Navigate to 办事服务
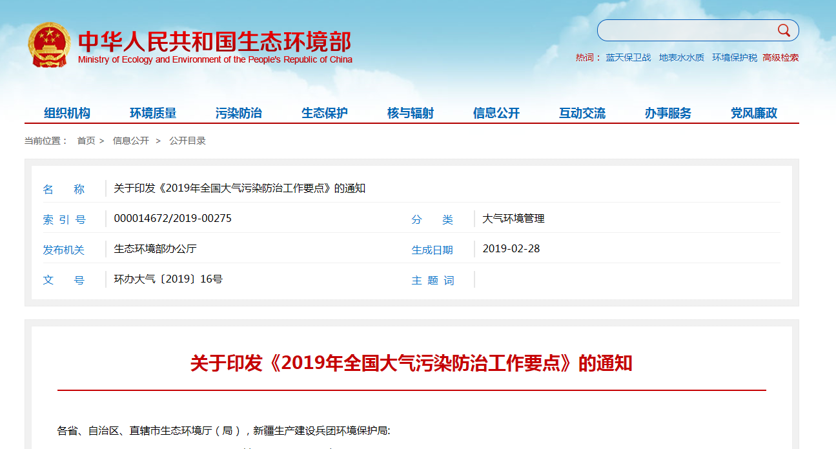The height and width of the screenshot is (449, 836). point(668,114)
